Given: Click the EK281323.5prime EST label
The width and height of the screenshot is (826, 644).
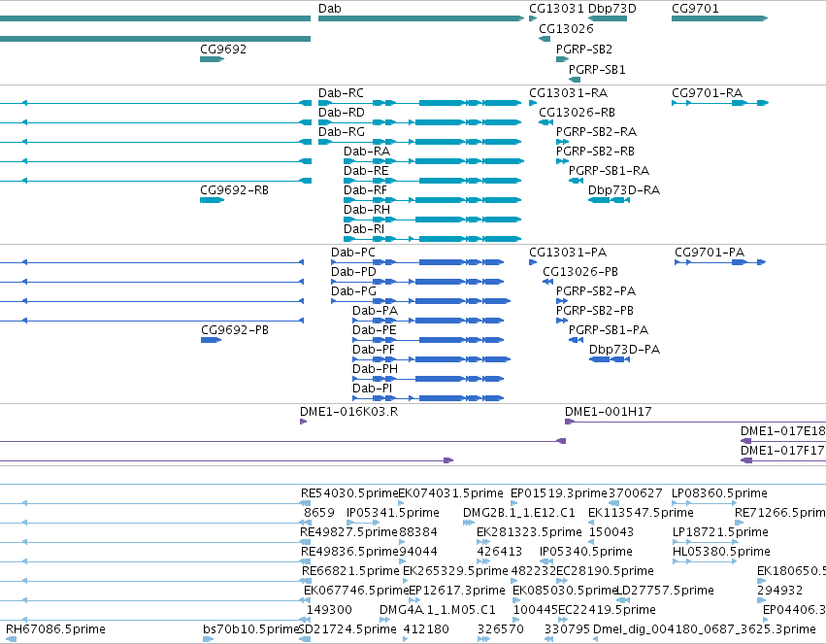Looking at the screenshot, I should pos(529,533).
